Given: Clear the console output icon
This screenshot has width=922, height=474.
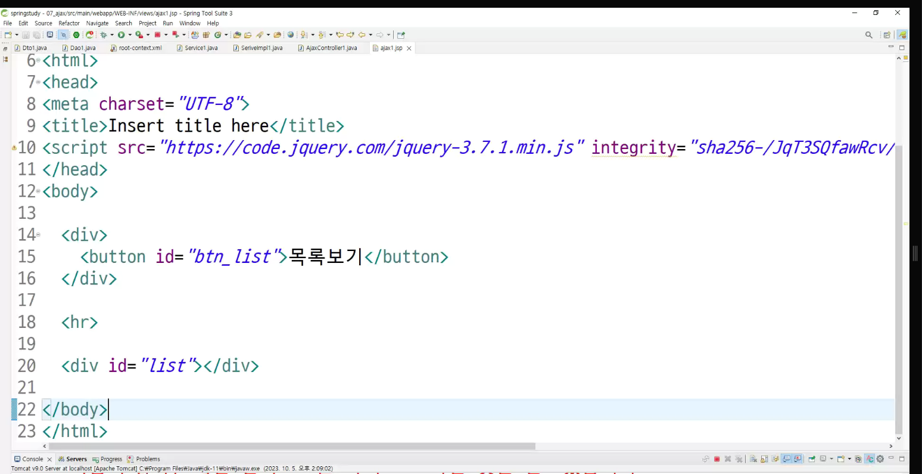Looking at the screenshot, I should tap(753, 459).
